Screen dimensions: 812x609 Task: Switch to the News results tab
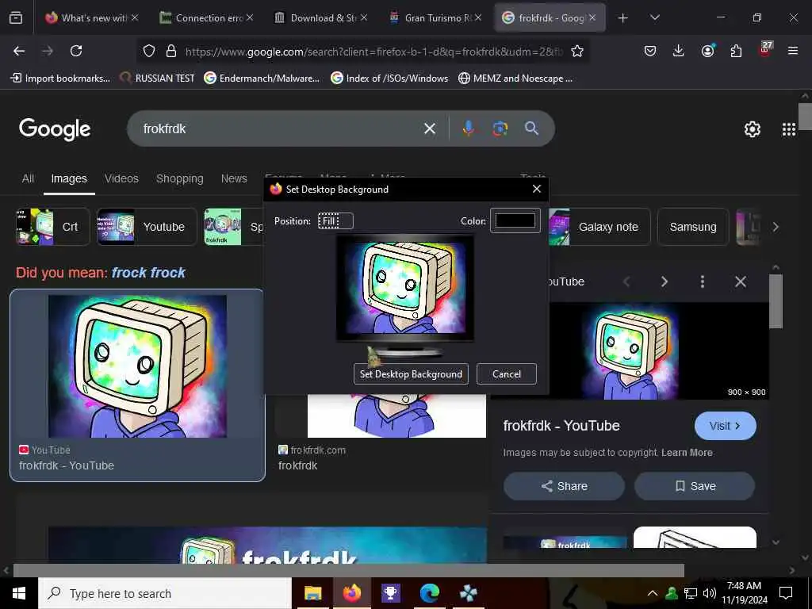234,178
